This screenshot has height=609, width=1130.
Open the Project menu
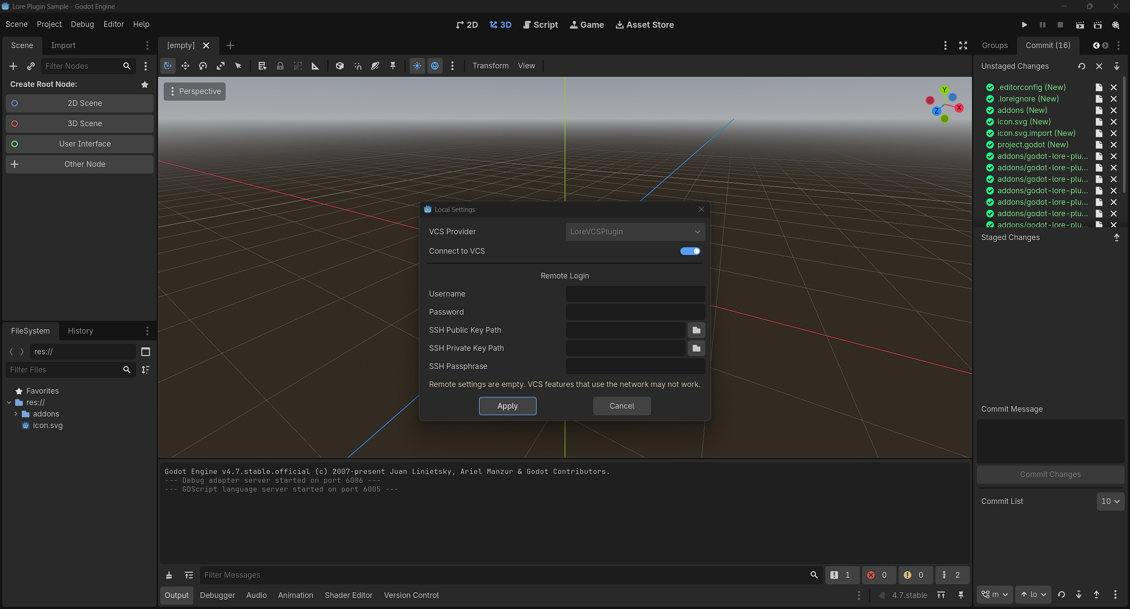coord(49,24)
